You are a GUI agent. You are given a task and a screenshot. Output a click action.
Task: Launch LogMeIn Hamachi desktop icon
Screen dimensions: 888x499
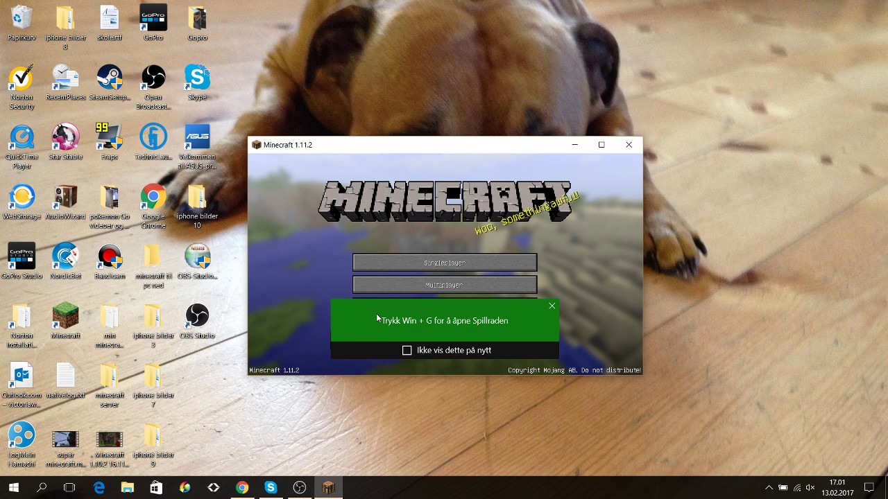22,445
